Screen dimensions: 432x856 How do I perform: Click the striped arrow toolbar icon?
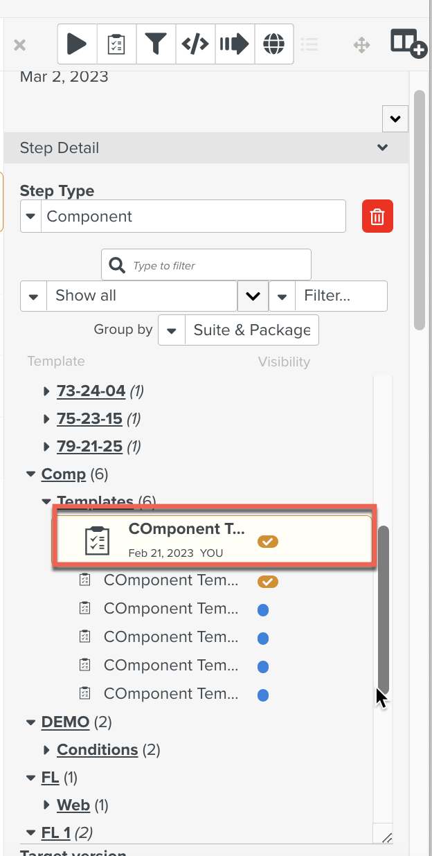pos(235,44)
